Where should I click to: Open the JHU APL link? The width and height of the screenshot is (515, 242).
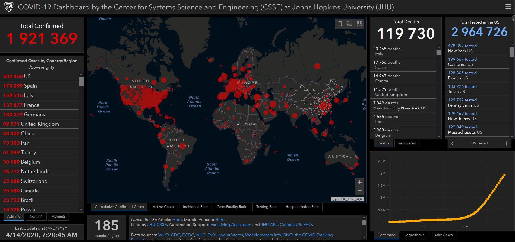click(269, 225)
